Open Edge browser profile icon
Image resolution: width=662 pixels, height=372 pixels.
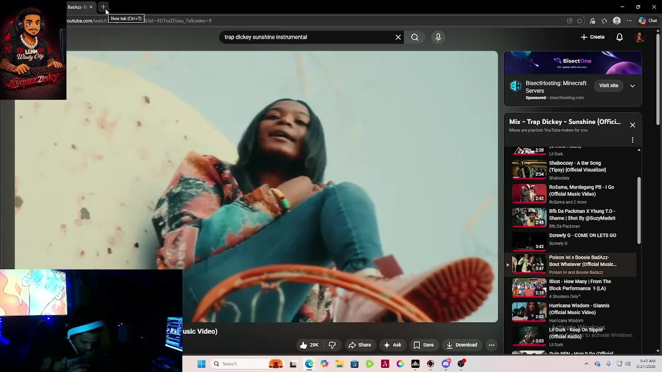(x=616, y=21)
